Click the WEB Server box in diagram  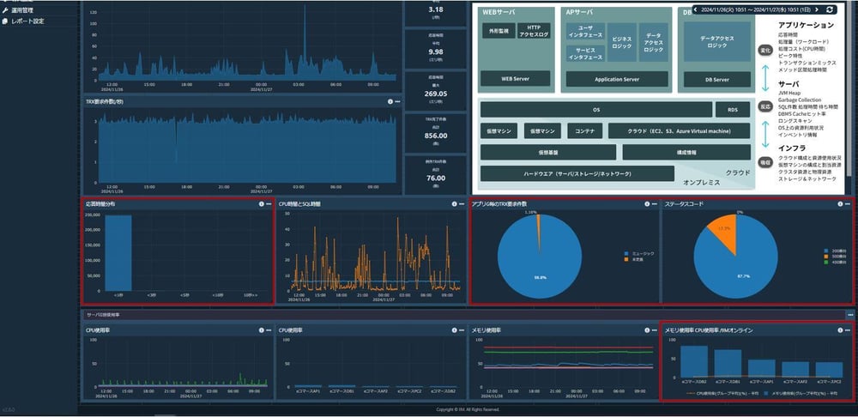[x=515, y=79]
